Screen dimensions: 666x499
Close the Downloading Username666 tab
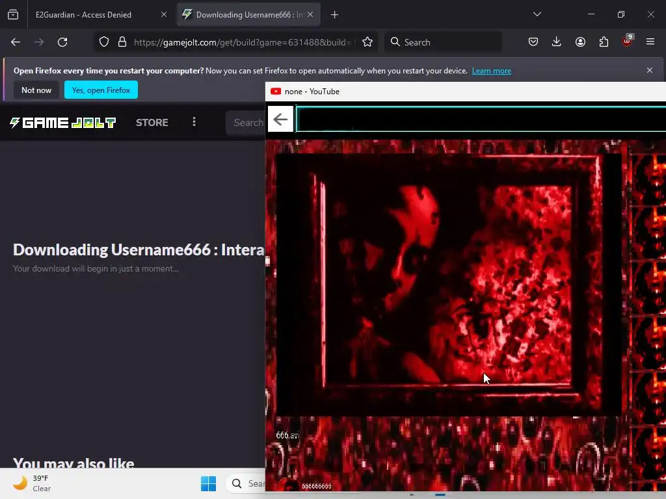pyautogui.click(x=310, y=14)
